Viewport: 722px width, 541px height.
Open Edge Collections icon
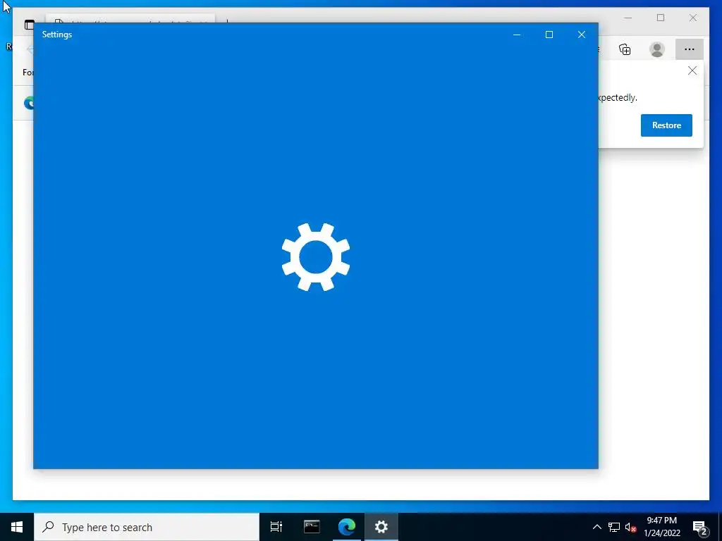625,49
